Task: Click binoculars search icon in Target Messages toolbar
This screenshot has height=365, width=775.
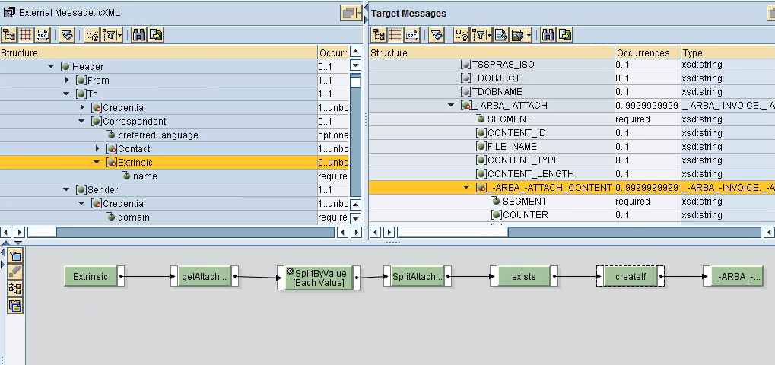Action: 548,35
